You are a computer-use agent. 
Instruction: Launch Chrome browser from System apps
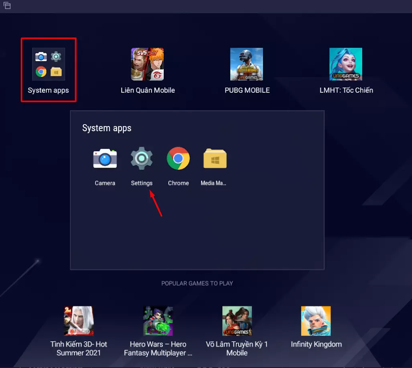click(178, 158)
